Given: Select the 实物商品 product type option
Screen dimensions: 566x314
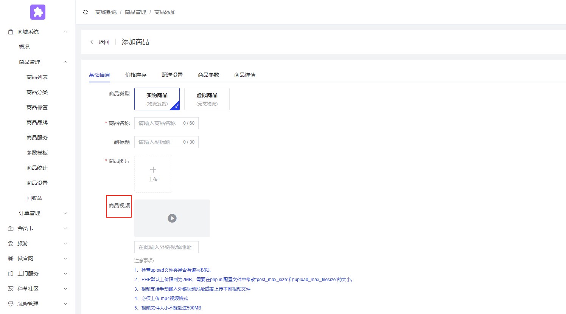Looking at the screenshot, I should (157, 99).
